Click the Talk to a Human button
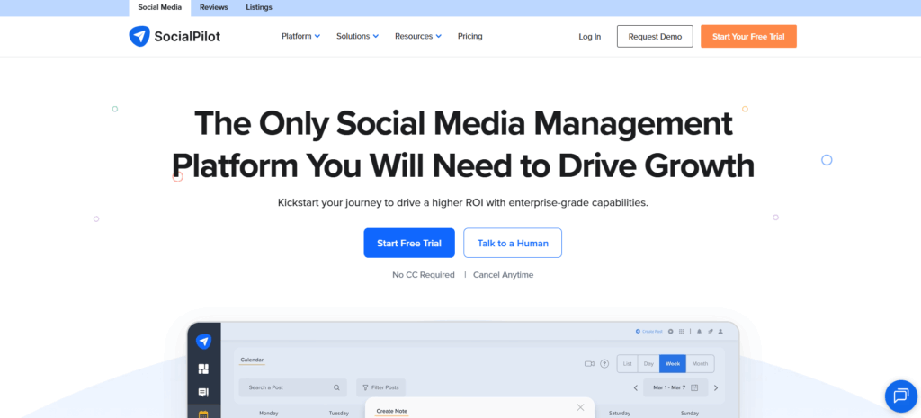 (513, 243)
